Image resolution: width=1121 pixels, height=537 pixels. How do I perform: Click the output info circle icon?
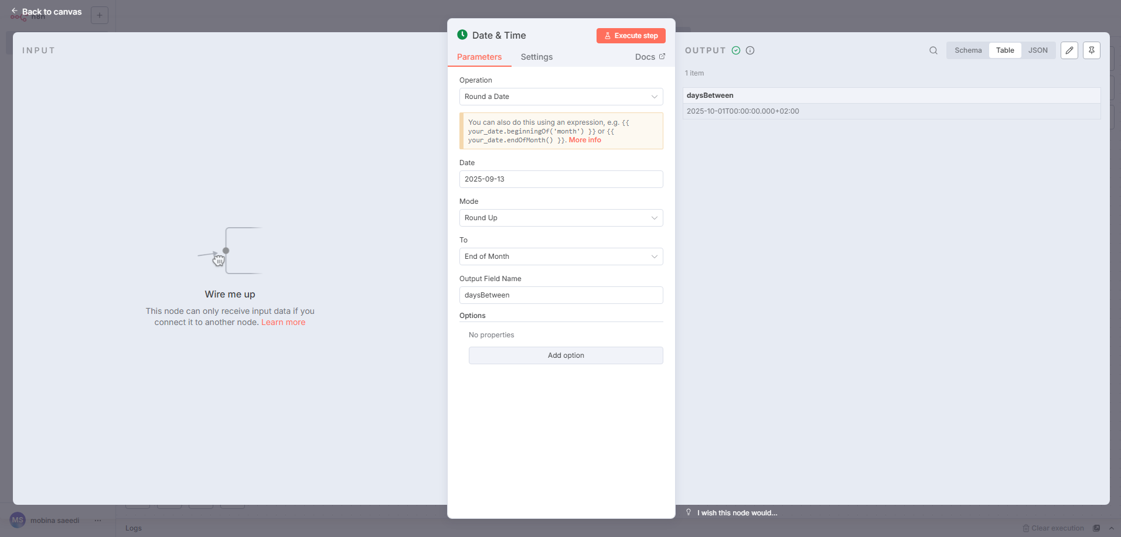pyautogui.click(x=750, y=50)
